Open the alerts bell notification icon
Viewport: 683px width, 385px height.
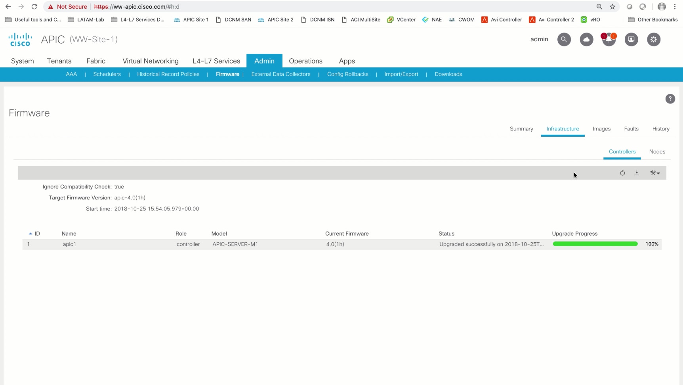(609, 39)
